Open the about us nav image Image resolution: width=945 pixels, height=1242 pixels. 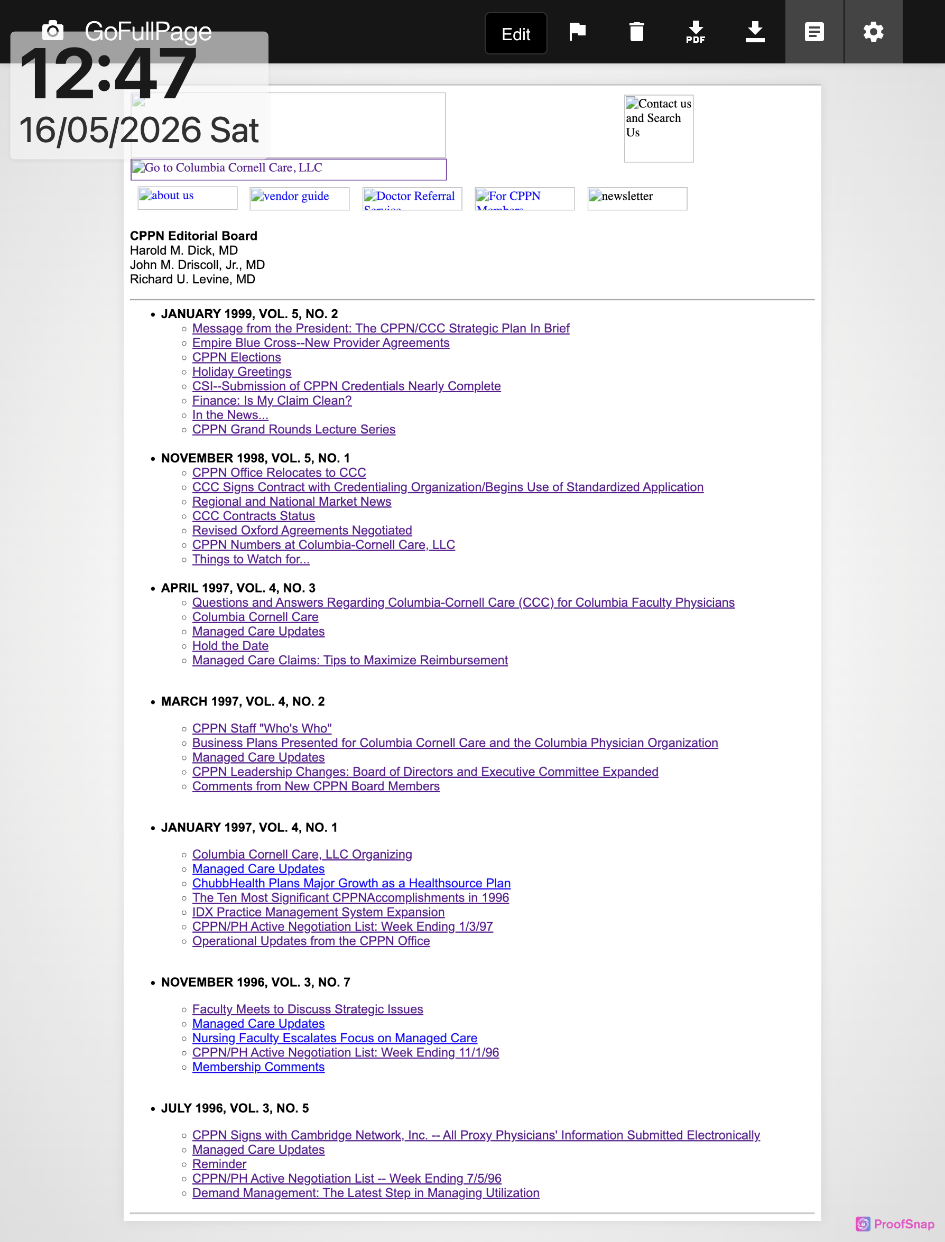coord(187,198)
